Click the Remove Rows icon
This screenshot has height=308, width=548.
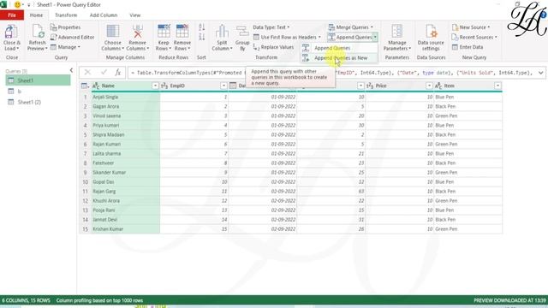pos(182,32)
